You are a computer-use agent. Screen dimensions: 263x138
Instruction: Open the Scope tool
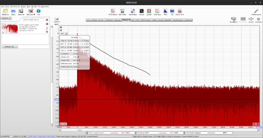pyautogui.click(x=141, y=11)
